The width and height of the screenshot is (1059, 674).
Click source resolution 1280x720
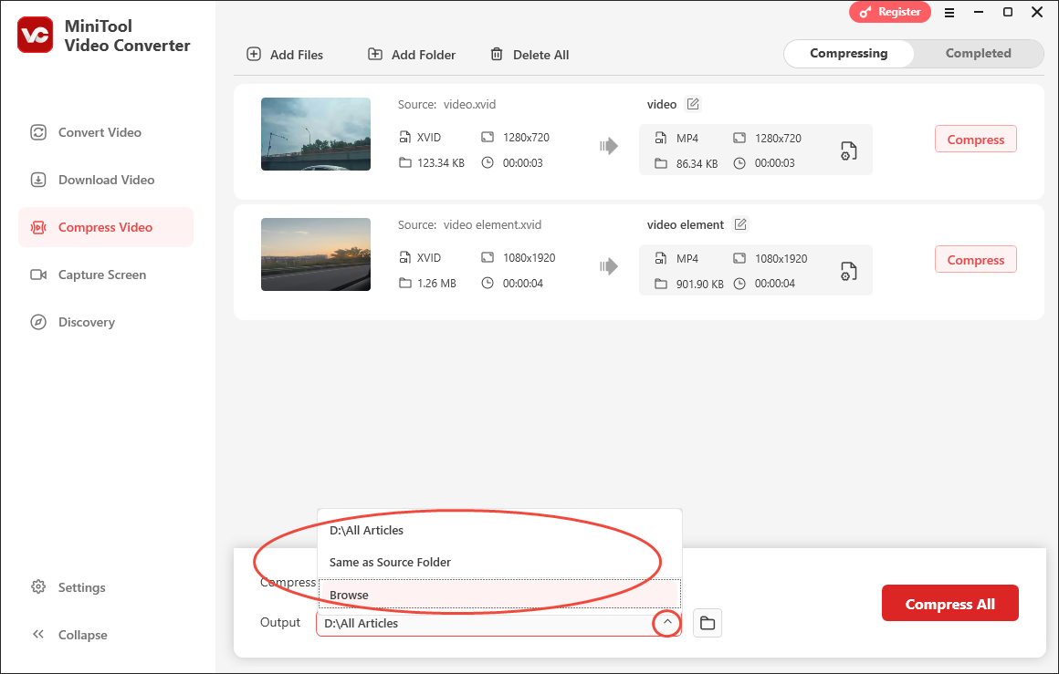pyautogui.click(x=526, y=137)
